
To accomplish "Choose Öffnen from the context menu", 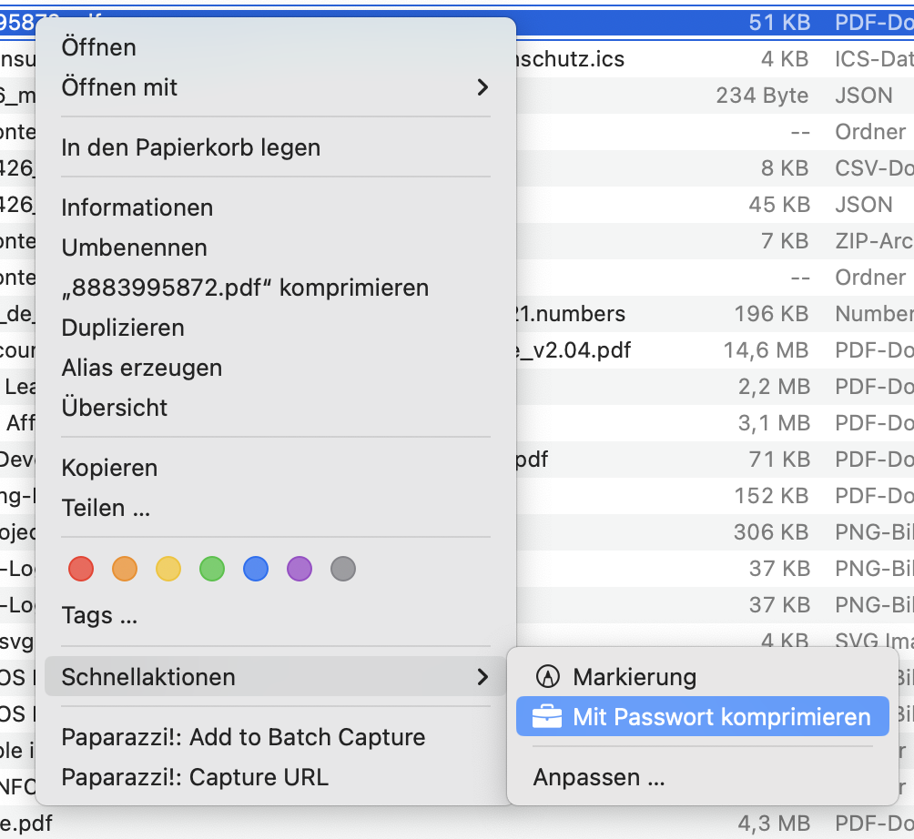I will pyautogui.click(x=98, y=47).
